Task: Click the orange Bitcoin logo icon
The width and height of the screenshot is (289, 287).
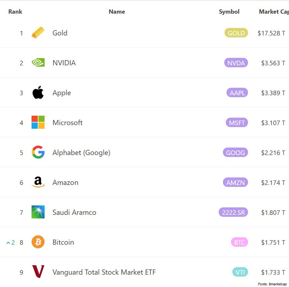Action: tap(38, 242)
